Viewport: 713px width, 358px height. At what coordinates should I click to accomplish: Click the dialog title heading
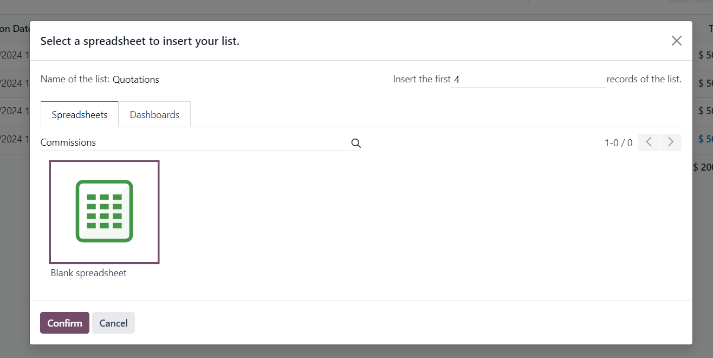[x=140, y=41]
